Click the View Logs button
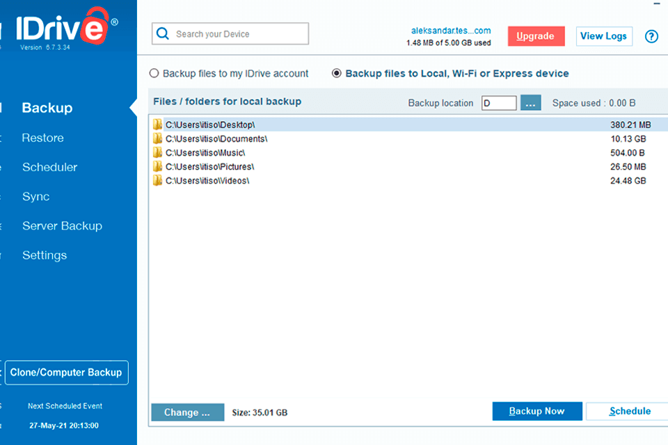 (x=604, y=36)
